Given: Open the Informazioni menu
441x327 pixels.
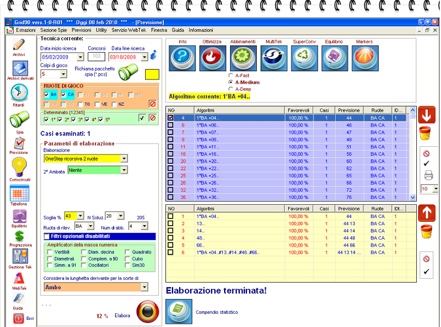Looking at the screenshot, I should point(201,30).
